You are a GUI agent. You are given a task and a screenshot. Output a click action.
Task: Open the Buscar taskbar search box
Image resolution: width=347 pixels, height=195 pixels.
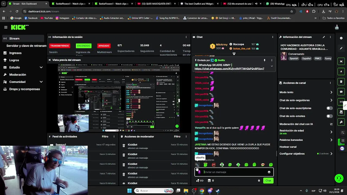click(154, 191)
